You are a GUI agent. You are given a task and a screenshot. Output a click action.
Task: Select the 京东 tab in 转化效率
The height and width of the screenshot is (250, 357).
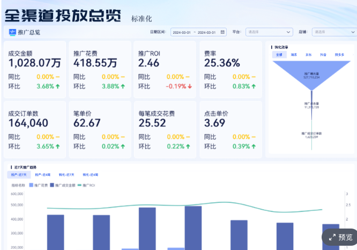309,55
